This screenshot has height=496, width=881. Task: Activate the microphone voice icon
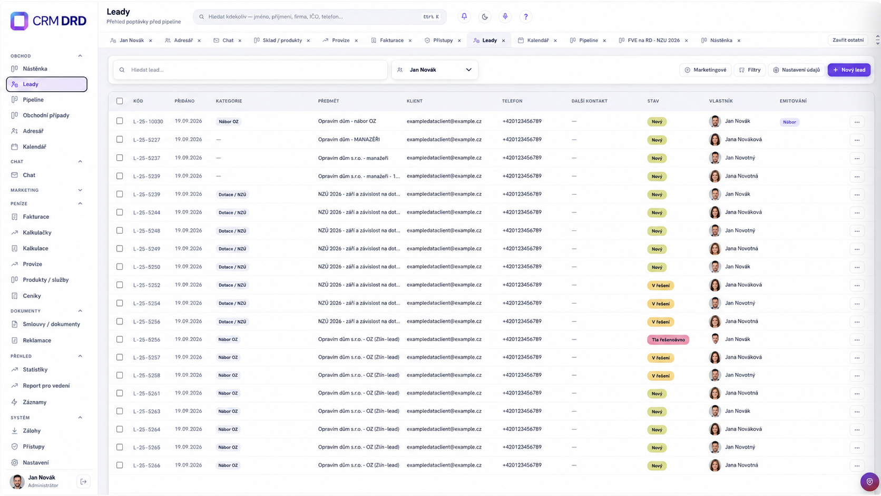[505, 16]
